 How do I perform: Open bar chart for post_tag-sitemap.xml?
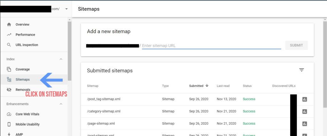point(304,99)
